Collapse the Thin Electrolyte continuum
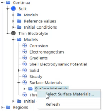The image size is (103, 111). 8,33
